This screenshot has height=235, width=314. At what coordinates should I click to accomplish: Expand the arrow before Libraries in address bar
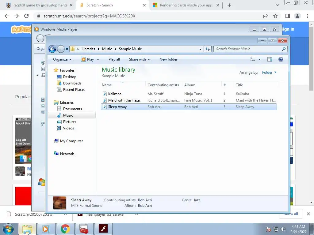[78, 49]
